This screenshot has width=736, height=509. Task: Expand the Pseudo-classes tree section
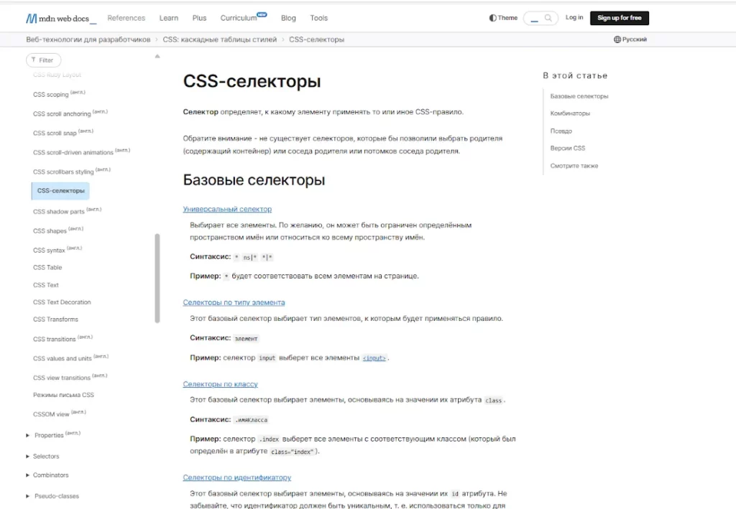coord(28,496)
